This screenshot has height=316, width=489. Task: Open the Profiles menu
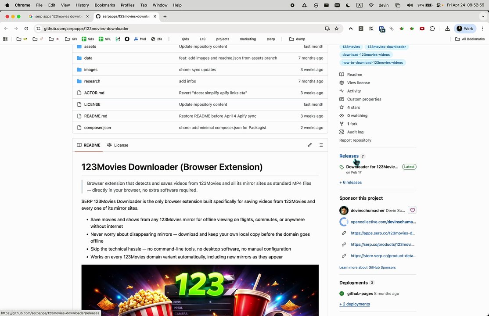click(128, 5)
